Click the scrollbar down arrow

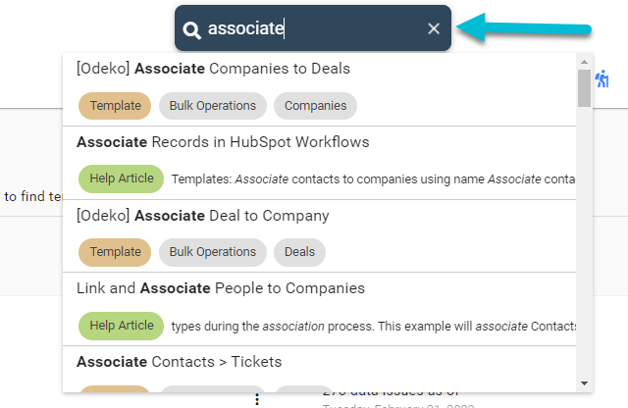[585, 383]
